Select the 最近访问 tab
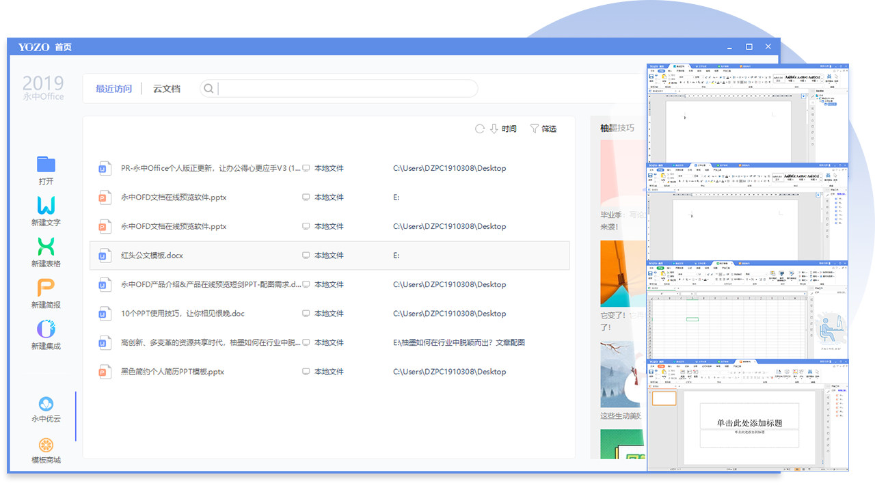 coord(113,88)
